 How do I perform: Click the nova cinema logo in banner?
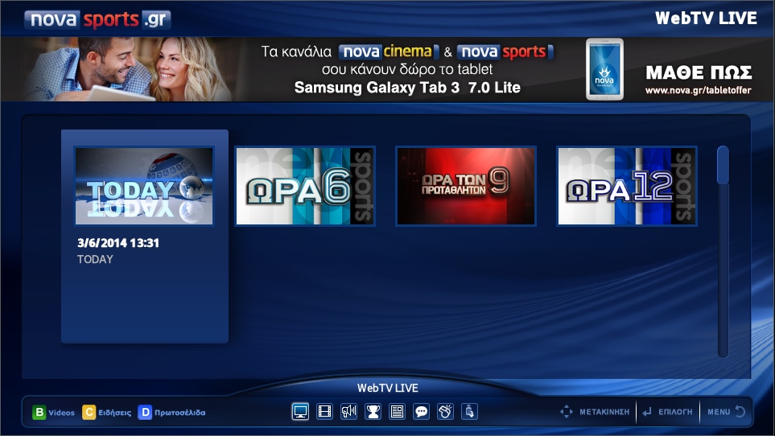point(389,51)
